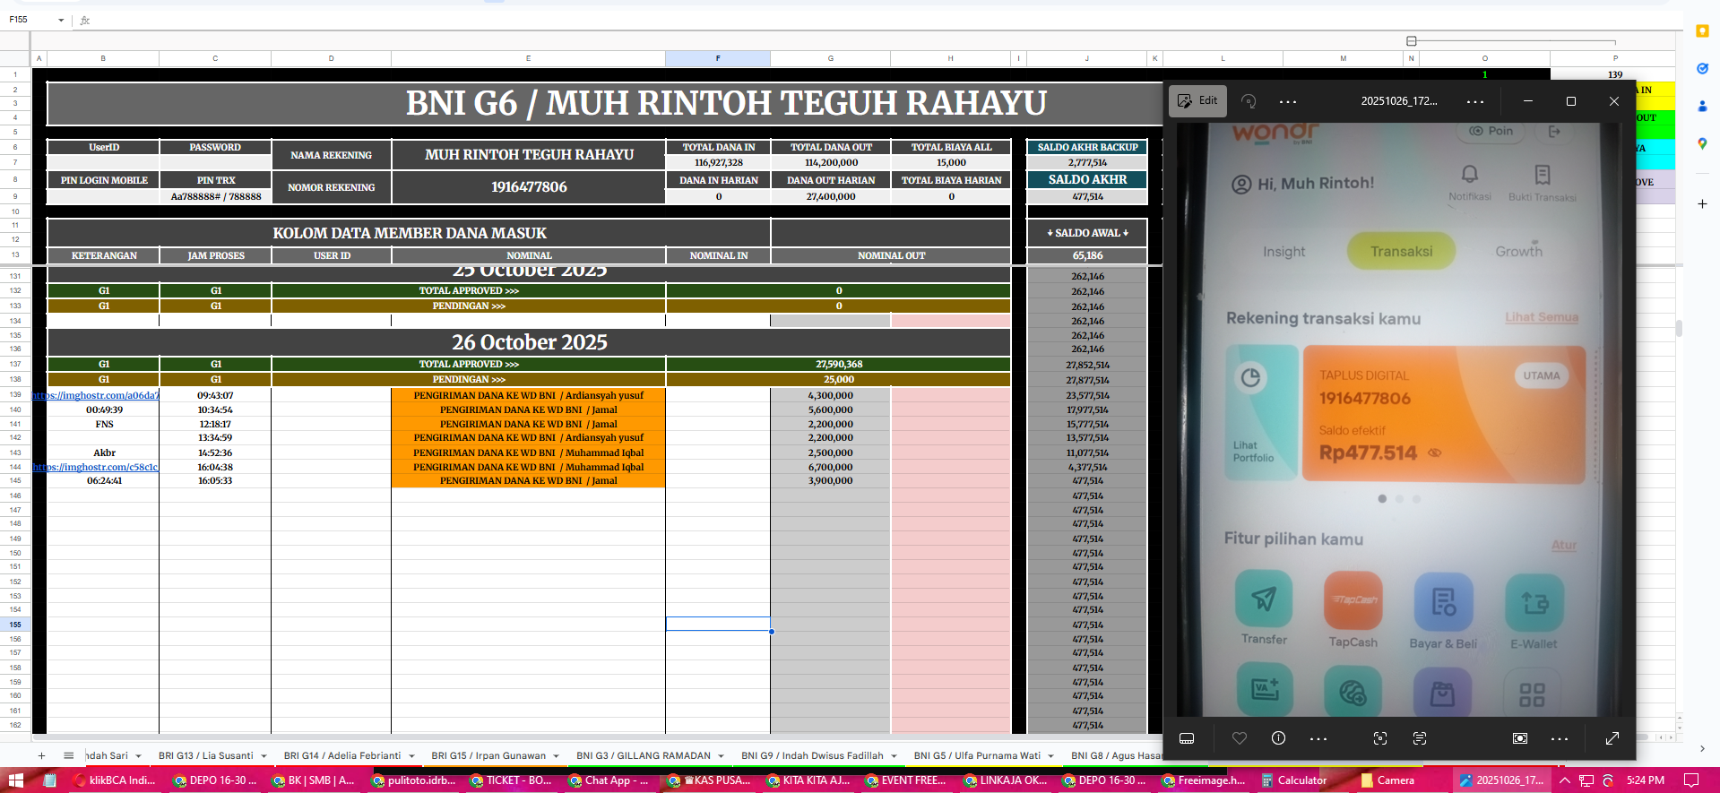
Task: Open dropdown arrow on BRI G15 tab
Action: [x=556, y=756]
